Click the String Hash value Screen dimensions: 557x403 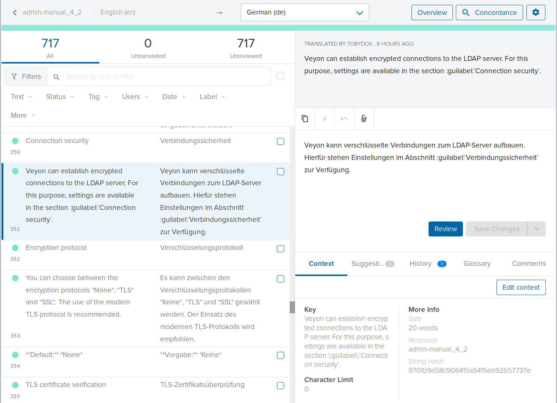tap(469, 371)
